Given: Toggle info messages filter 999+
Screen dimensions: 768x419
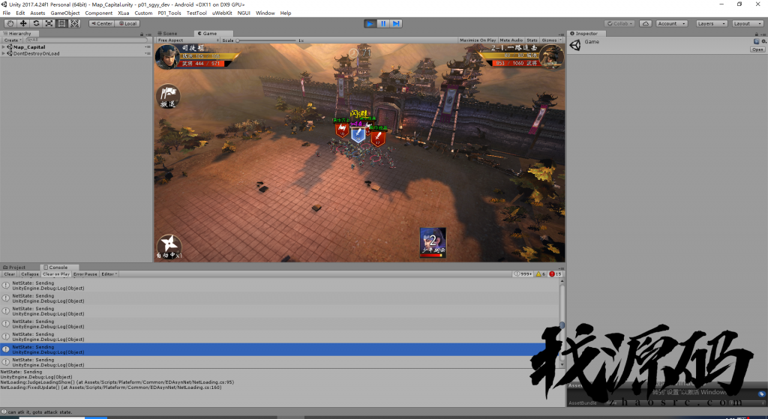Looking at the screenshot, I should (x=523, y=274).
